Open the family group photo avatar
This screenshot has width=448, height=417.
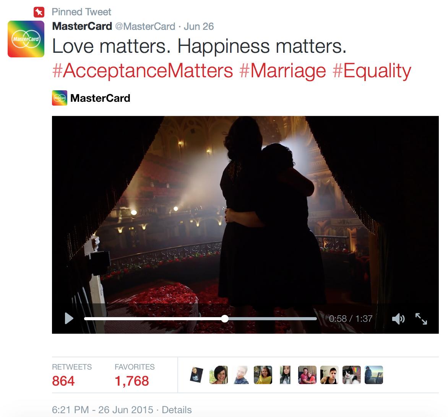click(307, 375)
